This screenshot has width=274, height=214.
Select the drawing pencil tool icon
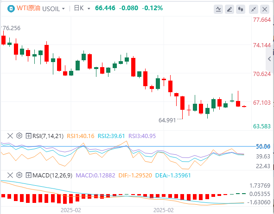[229, 9]
